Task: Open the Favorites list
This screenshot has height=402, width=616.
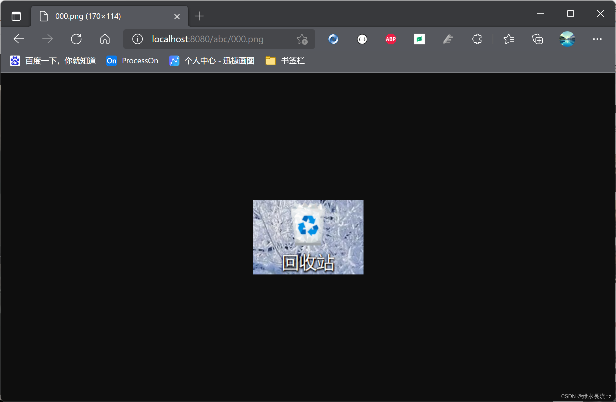Action: pos(509,39)
